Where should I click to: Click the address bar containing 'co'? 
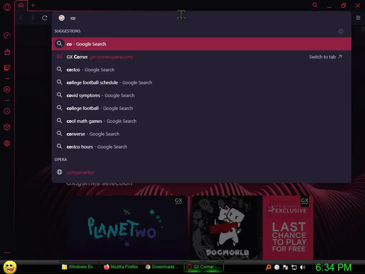point(202,18)
